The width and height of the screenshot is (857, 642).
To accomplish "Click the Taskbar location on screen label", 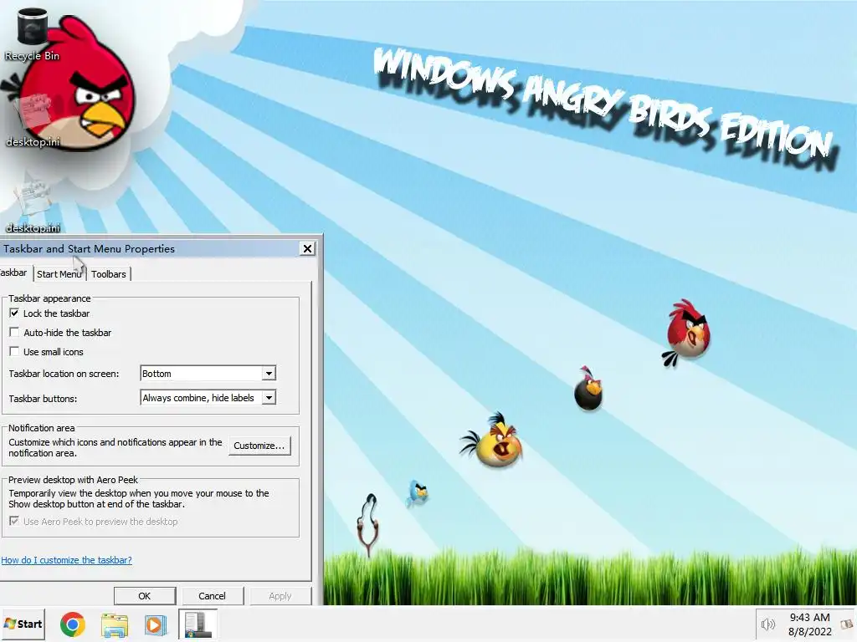I will (x=64, y=374).
